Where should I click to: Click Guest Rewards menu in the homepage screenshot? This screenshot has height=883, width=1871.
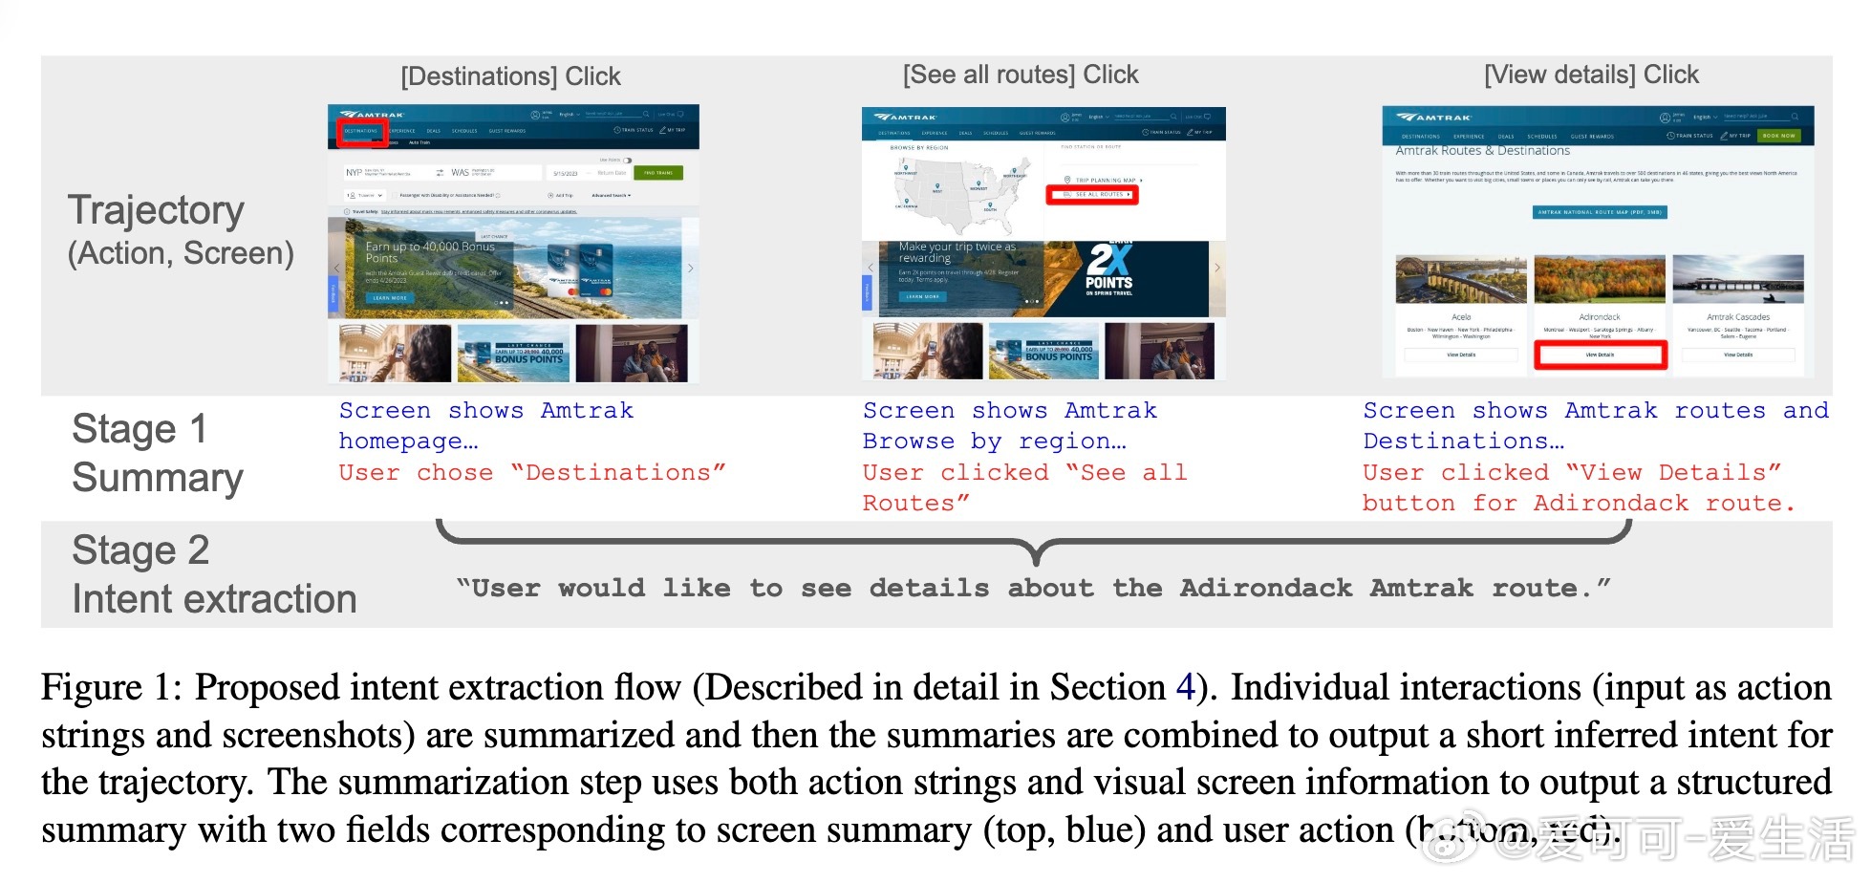[507, 131]
